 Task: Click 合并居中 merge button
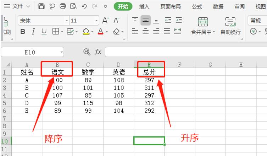tap(203, 26)
